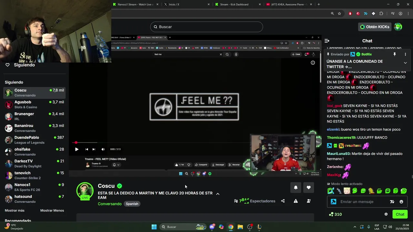Viewport: 413px width, 232px height.
Task: Click the Coscu channel avatar with LIVE badge
Action: [x=85, y=191]
